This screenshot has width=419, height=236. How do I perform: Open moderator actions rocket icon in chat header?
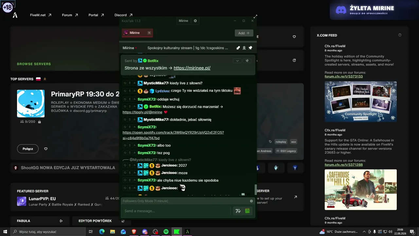[x=238, y=48]
